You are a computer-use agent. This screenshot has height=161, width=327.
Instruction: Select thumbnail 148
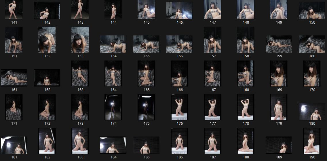click(x=246, y=10)
